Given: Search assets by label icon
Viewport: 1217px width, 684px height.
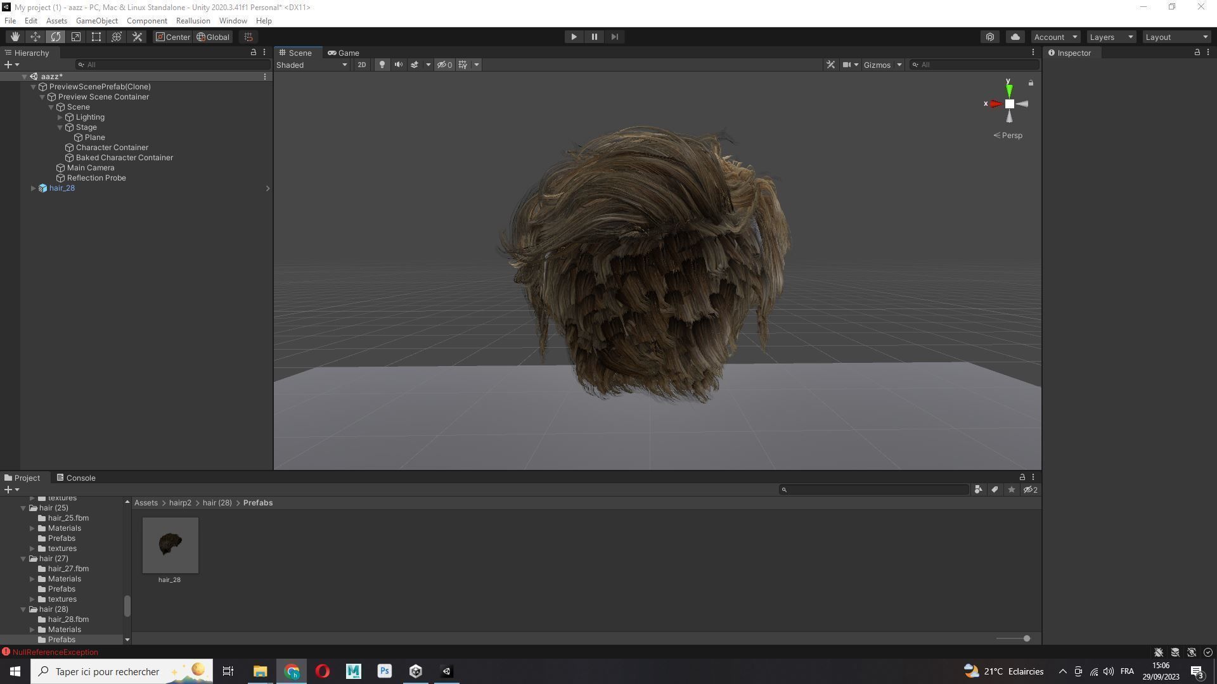Looking at the screenshot, I should pos(995,490).
